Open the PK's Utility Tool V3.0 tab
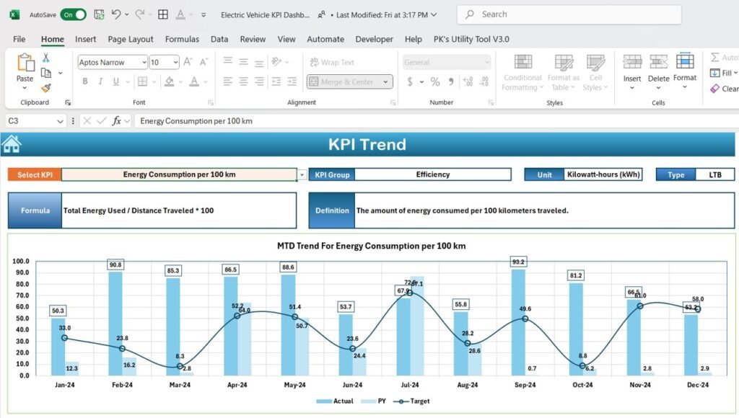739x418 pixels. click(x=473, y=39)
